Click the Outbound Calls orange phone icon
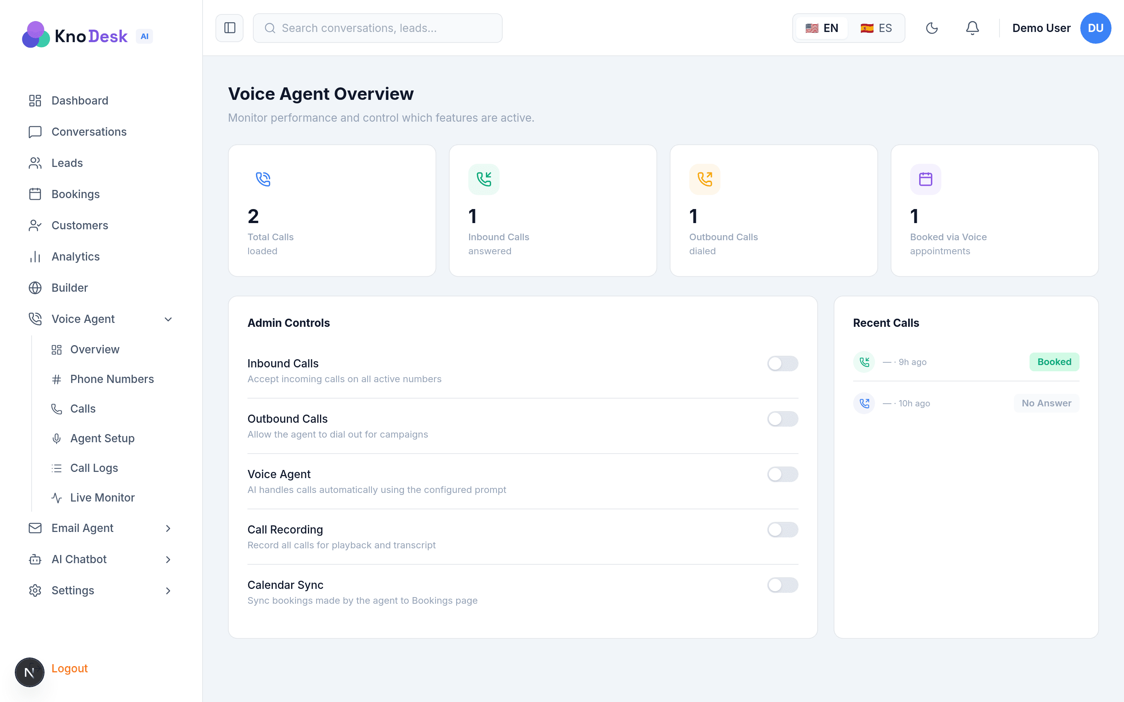Viewport: 1124px width, 702px height. pyautogui.click(x=704, y=179)
